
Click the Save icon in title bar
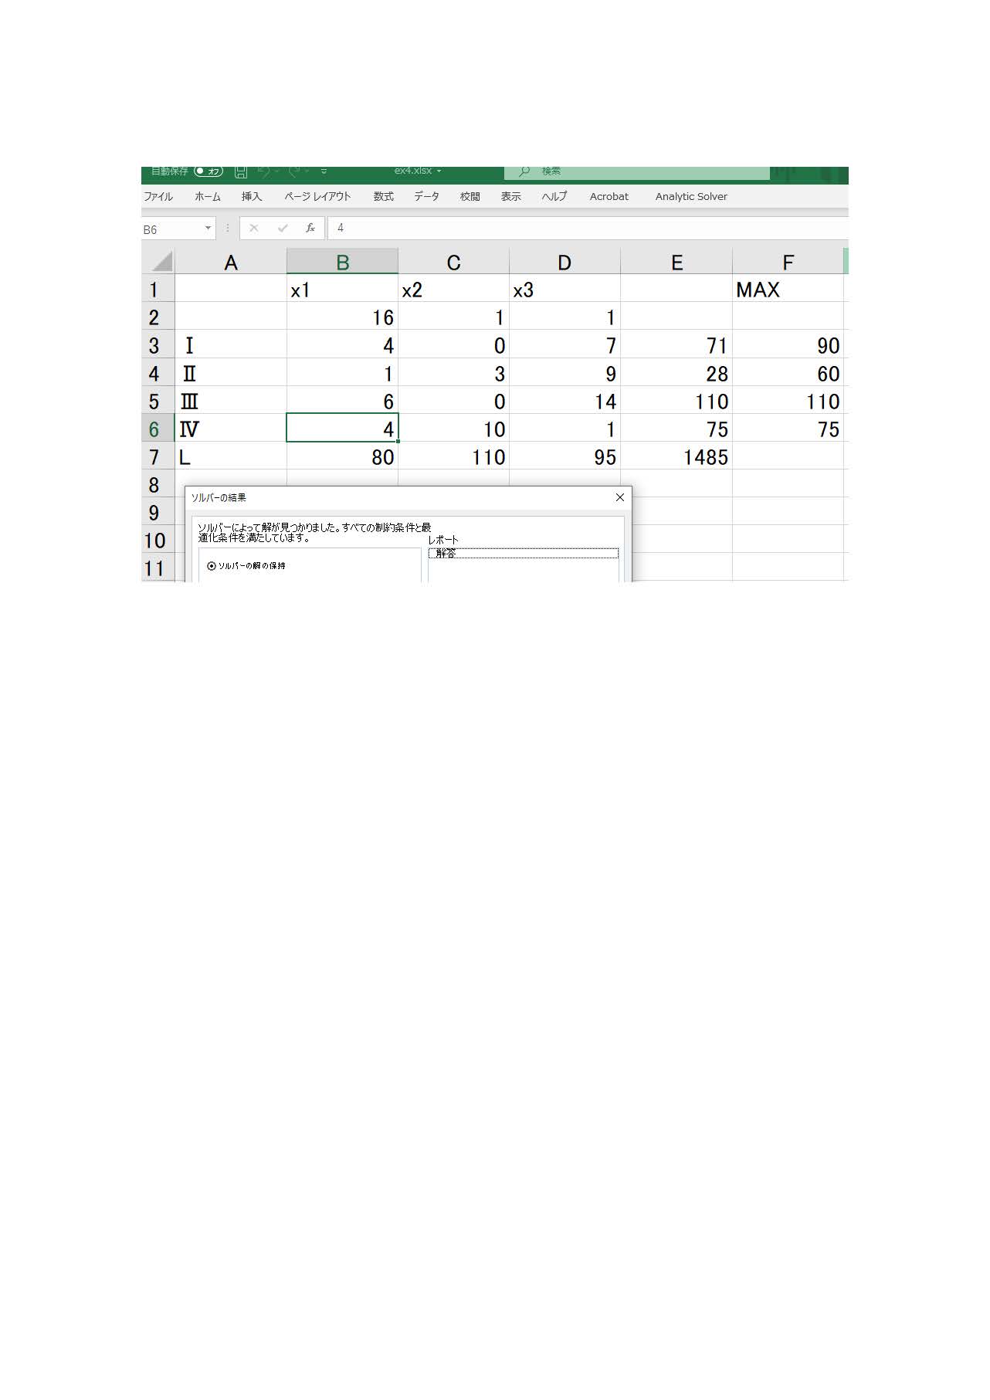[x=241, y=171]
